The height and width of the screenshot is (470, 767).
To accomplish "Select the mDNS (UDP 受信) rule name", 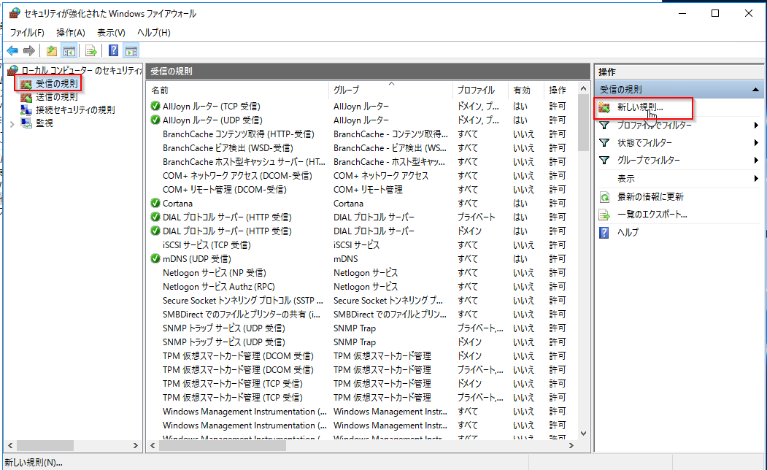I will click(x=197, y=259).
